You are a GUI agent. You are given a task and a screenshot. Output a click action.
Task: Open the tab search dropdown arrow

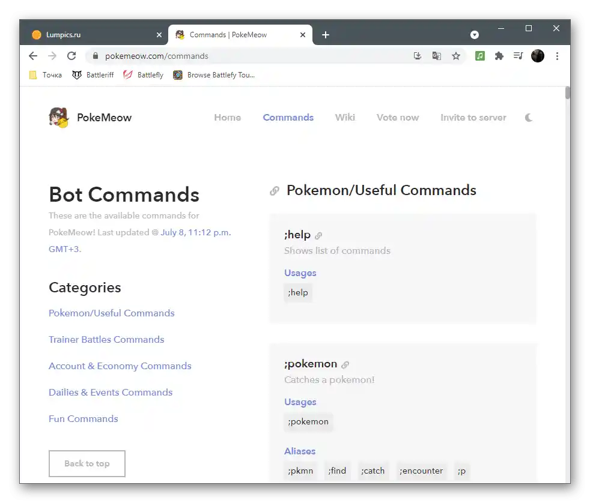pos(475,35)
